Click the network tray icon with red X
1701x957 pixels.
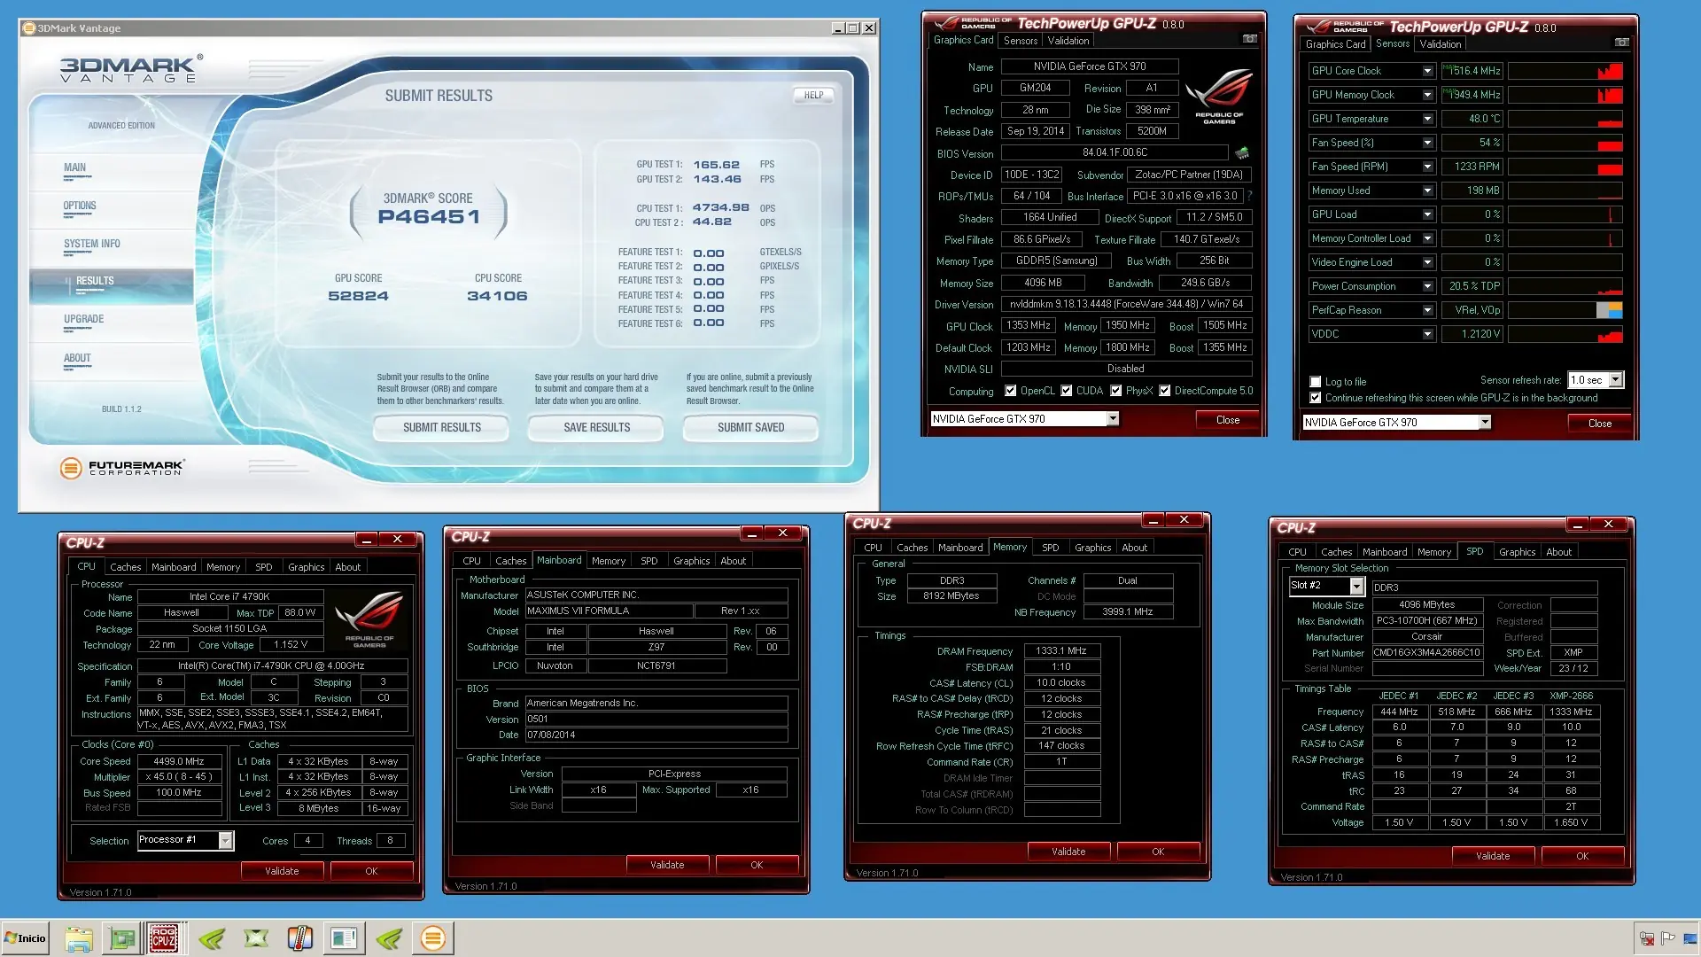tap(1647, 938)
